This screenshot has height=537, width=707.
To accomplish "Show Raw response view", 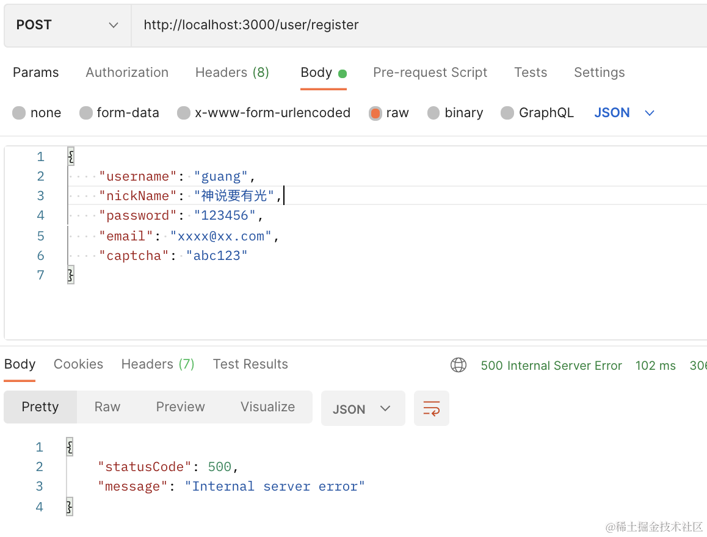I will tap(107, 407).
